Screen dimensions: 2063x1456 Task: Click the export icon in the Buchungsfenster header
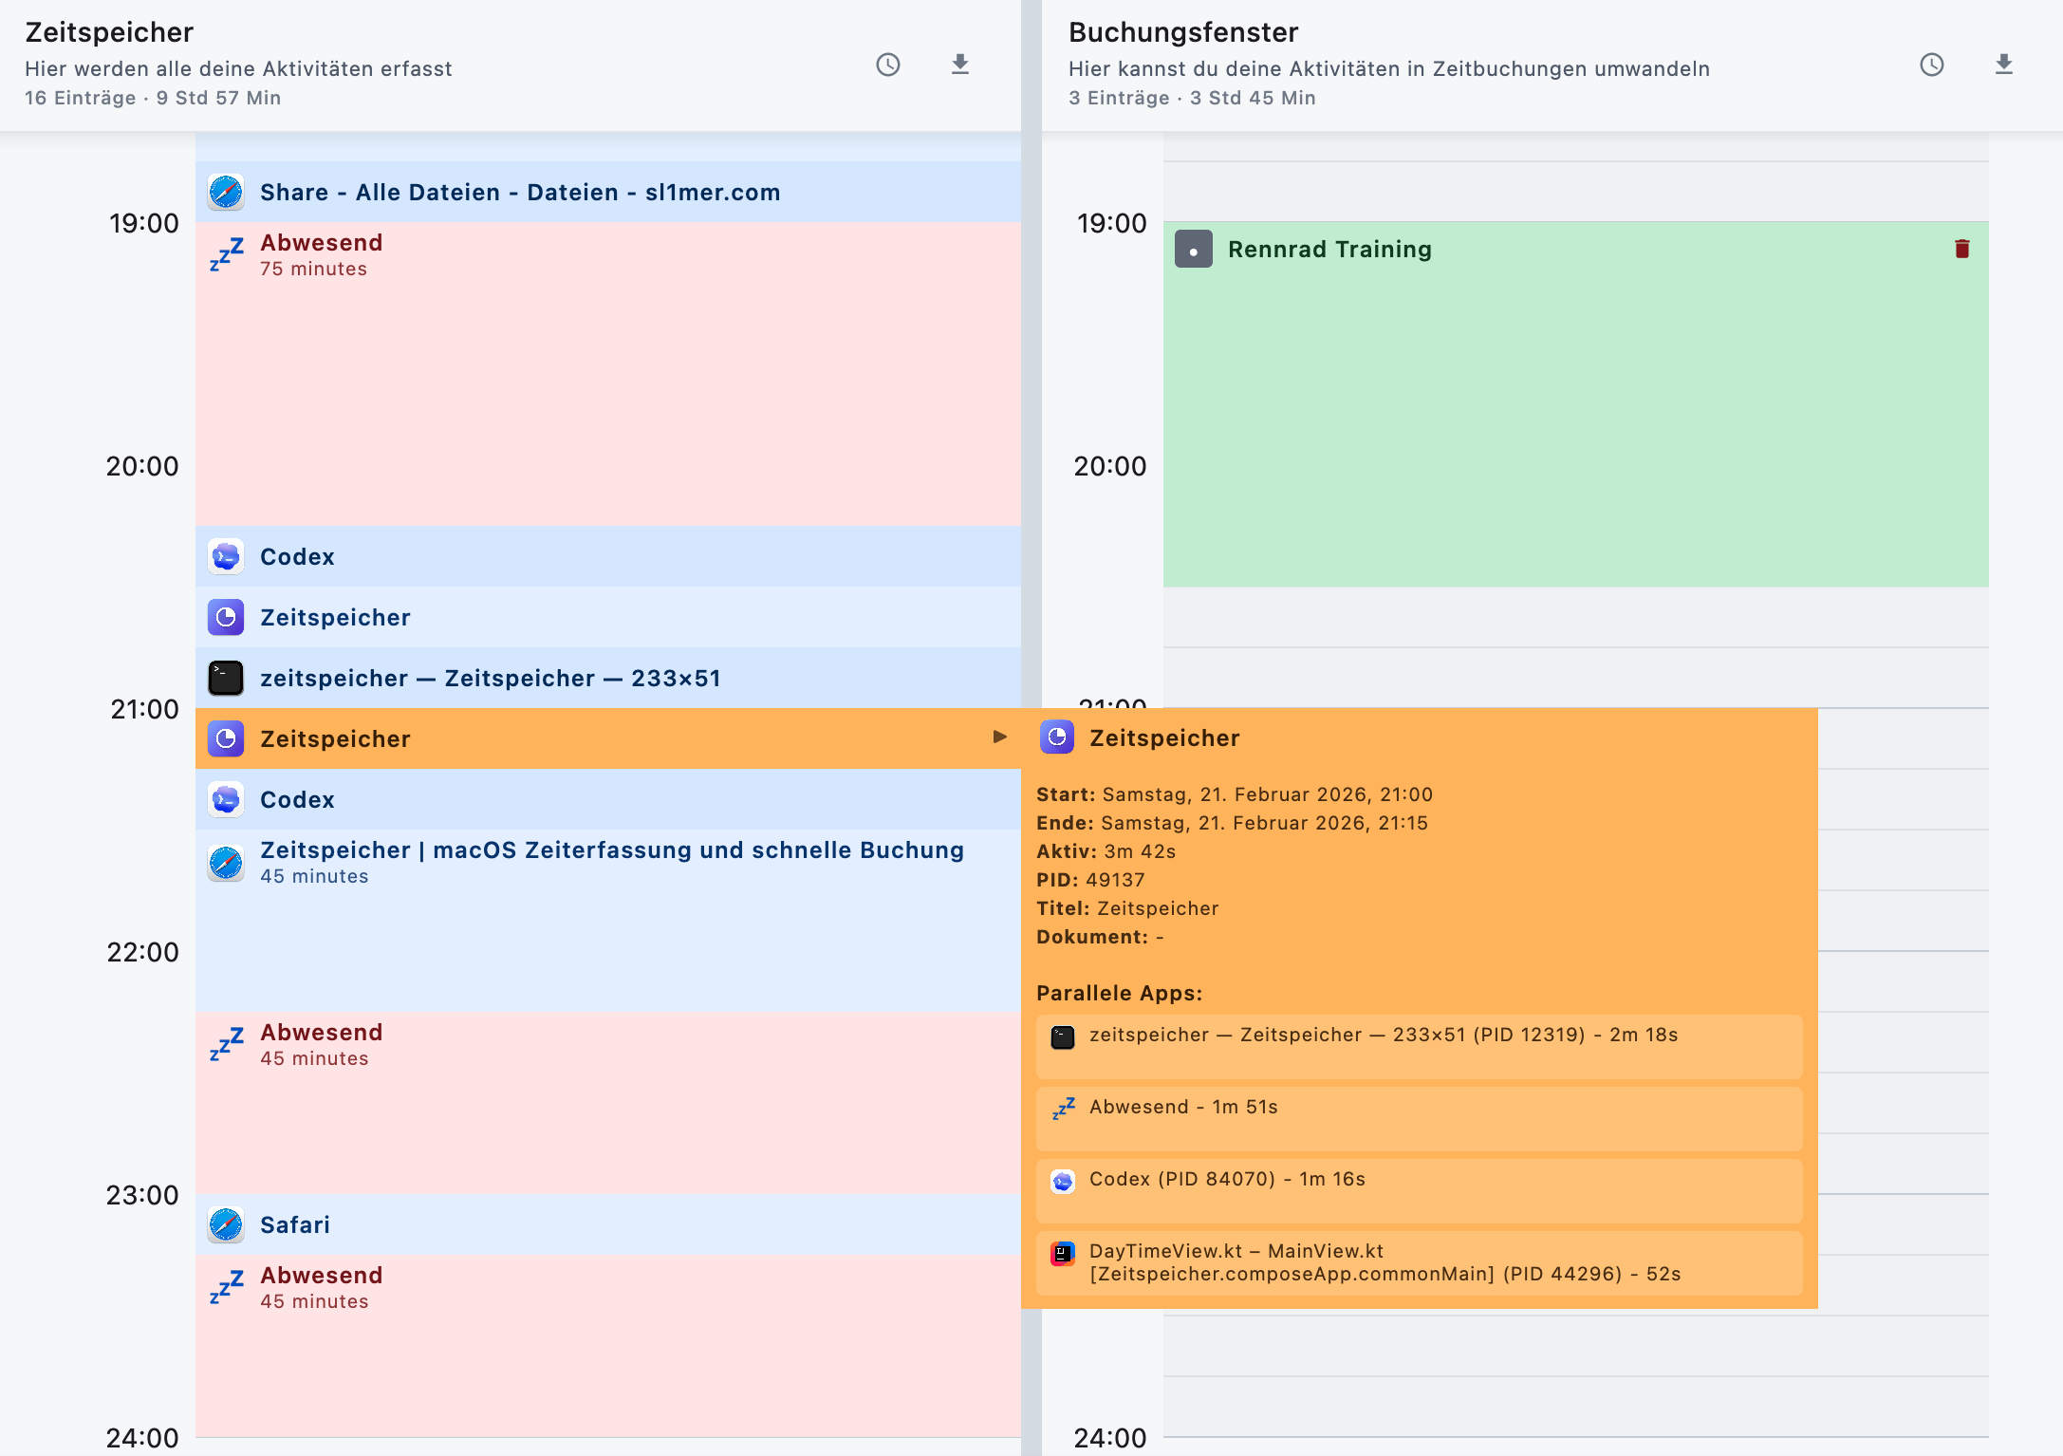click(2003, 65)
